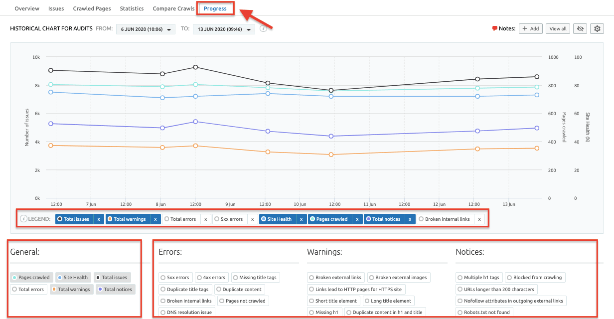Click View all notes button
614x319 pixels.
558,29
